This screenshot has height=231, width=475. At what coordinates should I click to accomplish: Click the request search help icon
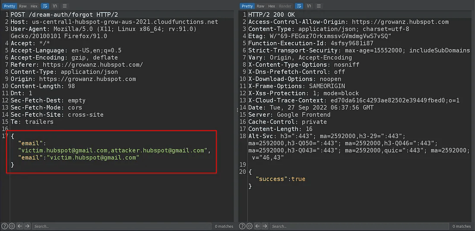point(4,226)
